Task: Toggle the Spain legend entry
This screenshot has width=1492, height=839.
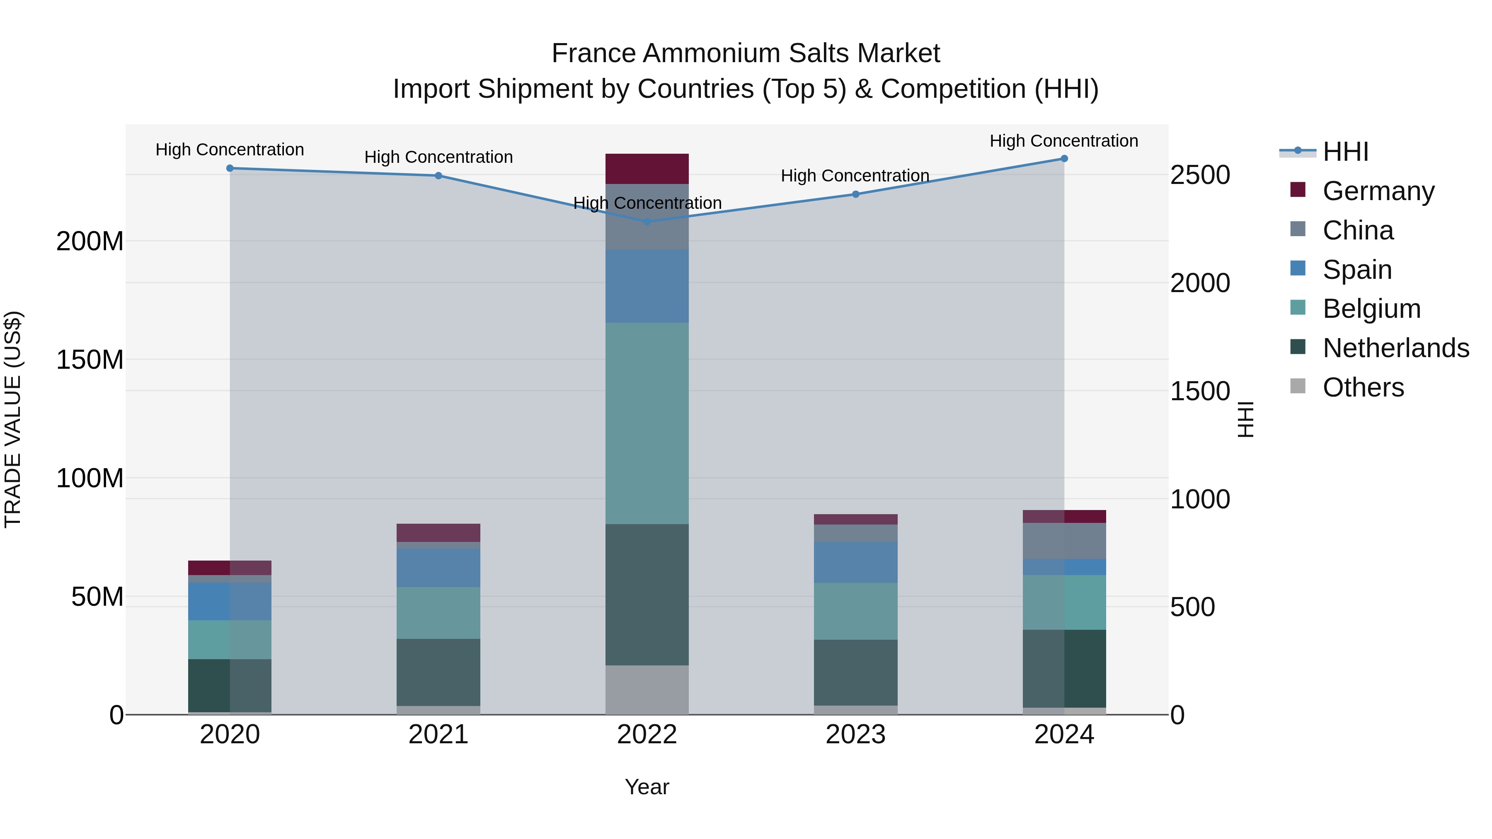Action: 1341,269
